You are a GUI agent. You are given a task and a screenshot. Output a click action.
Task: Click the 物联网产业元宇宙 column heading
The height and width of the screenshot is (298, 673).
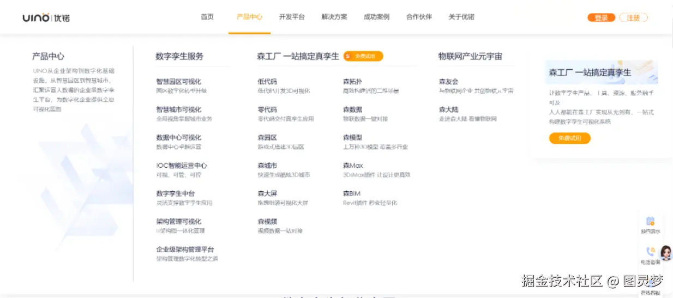coord(470,56)
